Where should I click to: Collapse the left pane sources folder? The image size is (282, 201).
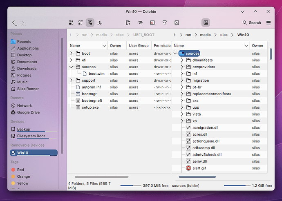point(71,67)
